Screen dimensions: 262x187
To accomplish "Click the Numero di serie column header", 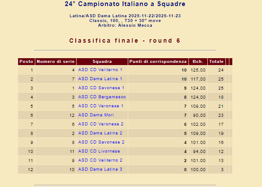I will 56,62.
